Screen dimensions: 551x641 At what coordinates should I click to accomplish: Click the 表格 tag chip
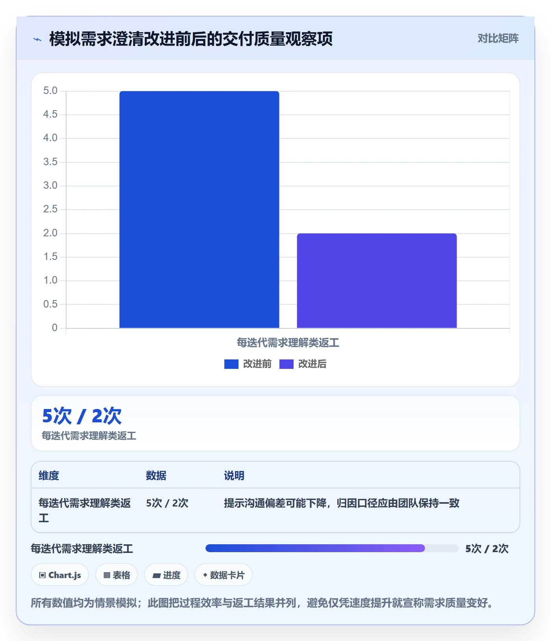(x=116, y=575)
